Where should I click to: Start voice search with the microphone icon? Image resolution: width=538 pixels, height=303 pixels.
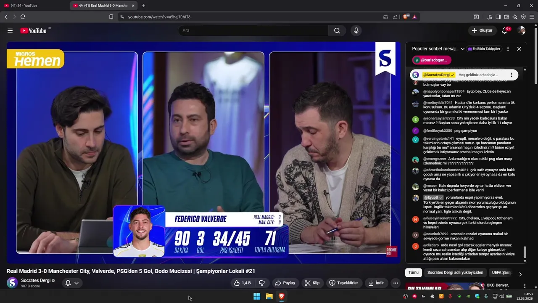tap(356, 30)
